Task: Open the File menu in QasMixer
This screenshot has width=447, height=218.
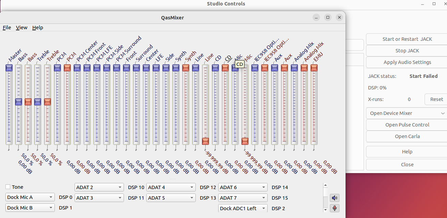Action: (7, 28)
